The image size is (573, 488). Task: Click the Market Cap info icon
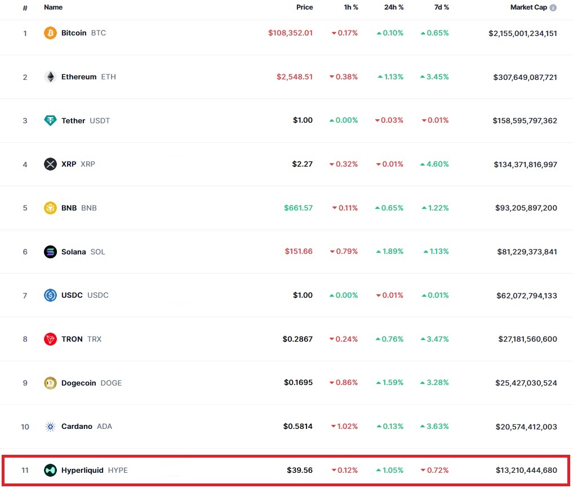click(x=553, y=7)
